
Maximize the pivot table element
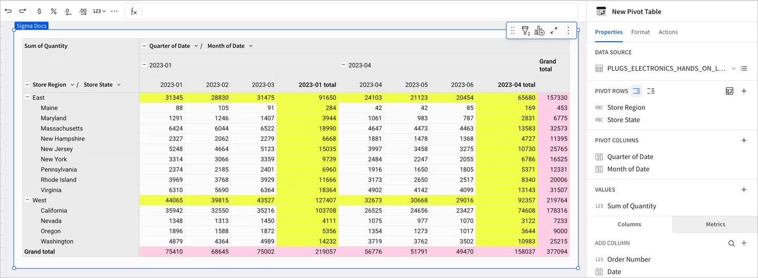coord(554,31)
